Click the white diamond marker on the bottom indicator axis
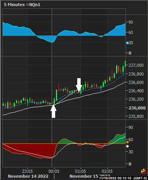This screenshot has height=180, width=148. (x=127, y=146)
